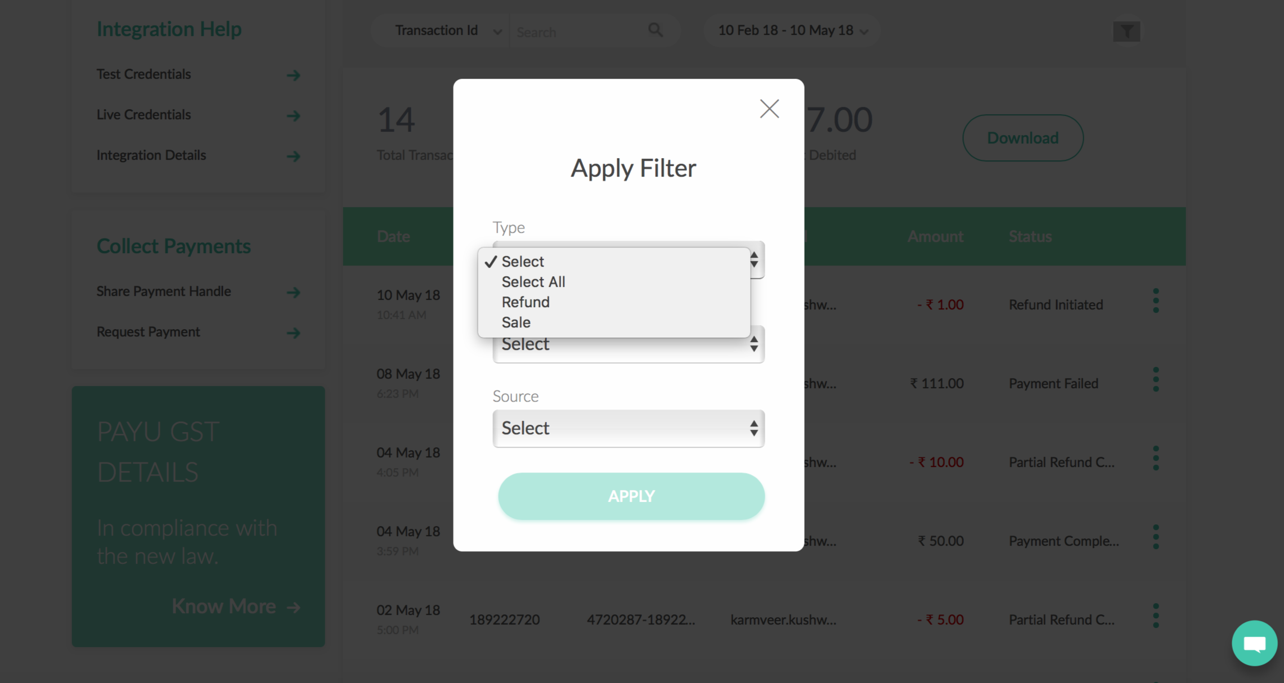Open the Source Select dropdown

(628, 429)
